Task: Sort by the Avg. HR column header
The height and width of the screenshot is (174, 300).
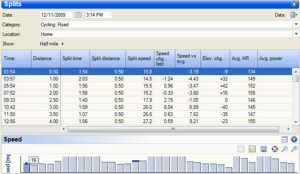Action: (244, 58)
